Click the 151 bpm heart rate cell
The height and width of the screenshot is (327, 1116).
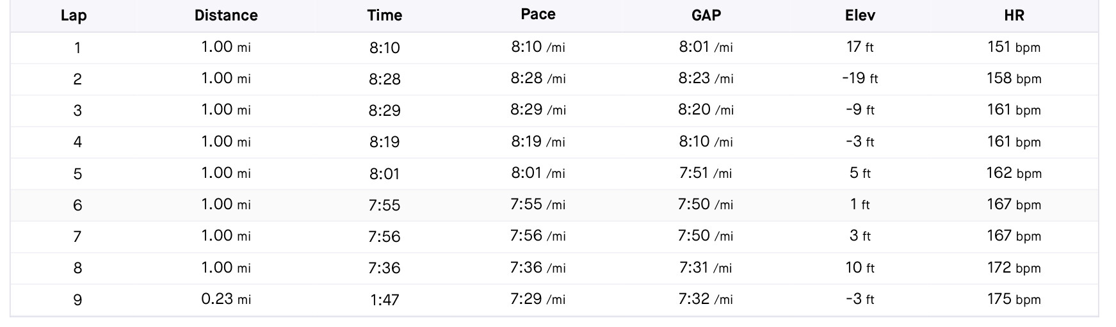click(x=1014, y=47)
